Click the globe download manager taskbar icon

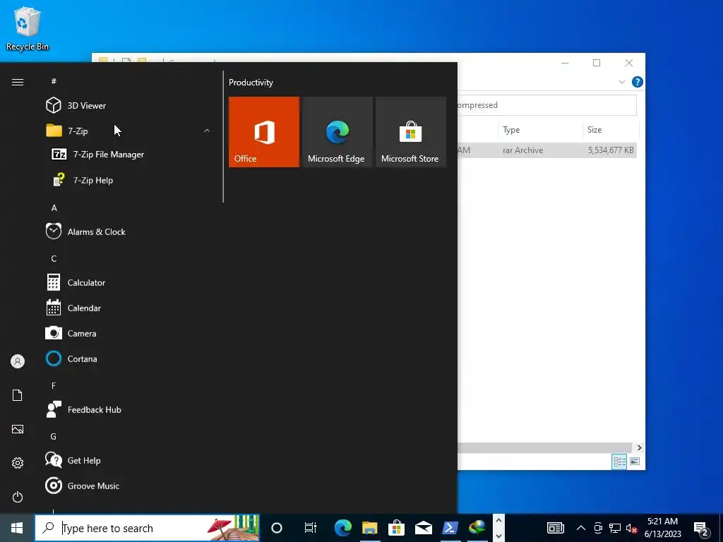pyautogui.click(x=477, y=528)
